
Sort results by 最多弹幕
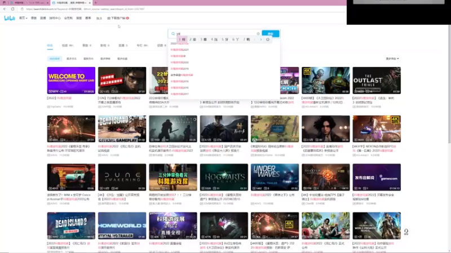pyautogui.click(x=105, y=58)
